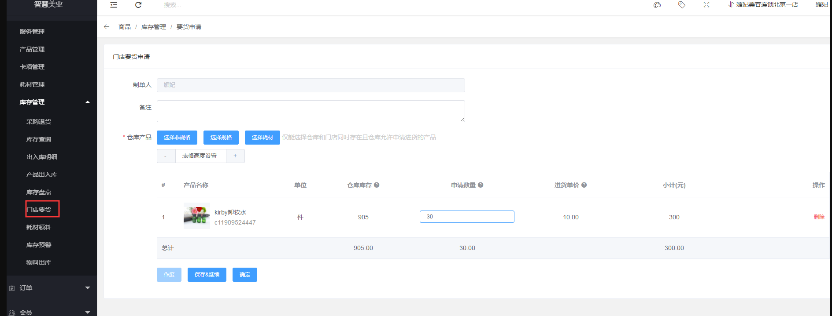This screenshot has width=832, height=316.
Task: Click the tag icon in top bar
Action: point(682,5)
